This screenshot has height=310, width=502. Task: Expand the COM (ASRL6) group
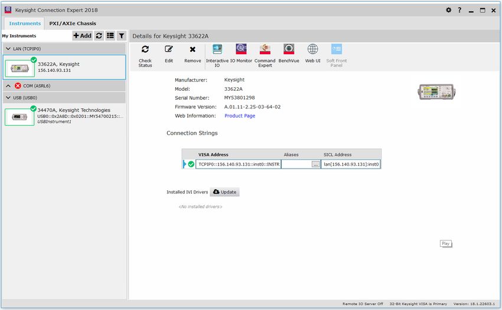(x=8, y=86)
